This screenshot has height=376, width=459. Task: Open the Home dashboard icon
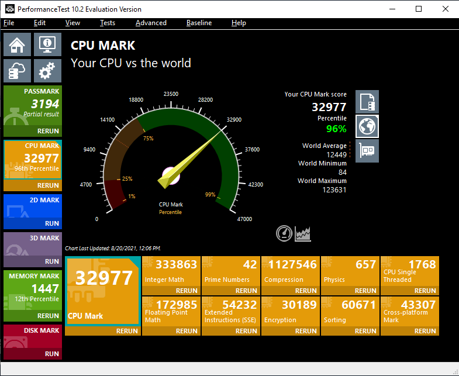coord(18,44)
